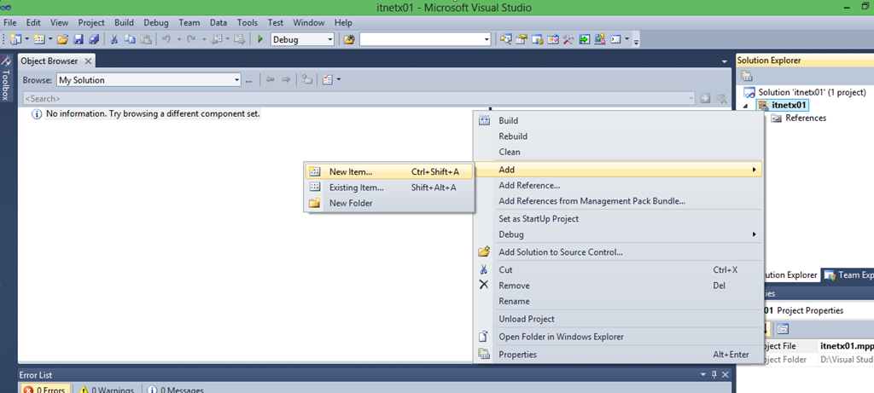Click Object Browser Settings icon
874x393 pixels.
(x=328, y=80)
